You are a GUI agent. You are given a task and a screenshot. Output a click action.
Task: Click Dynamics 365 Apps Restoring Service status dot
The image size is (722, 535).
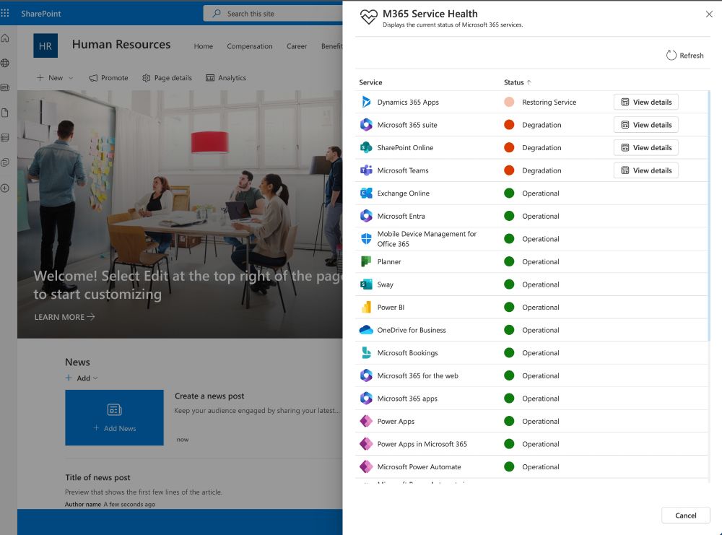point(509,102)
